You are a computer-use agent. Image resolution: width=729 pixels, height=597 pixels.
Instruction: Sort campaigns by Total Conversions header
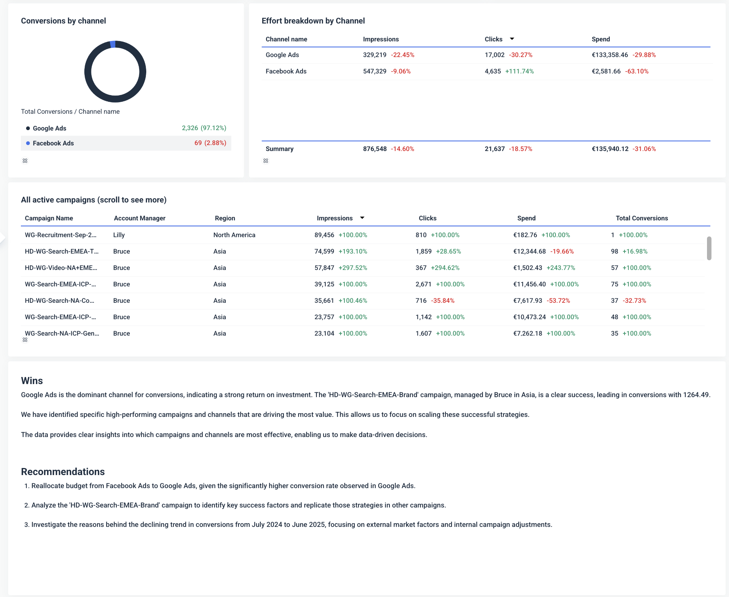tap(642, 218)
